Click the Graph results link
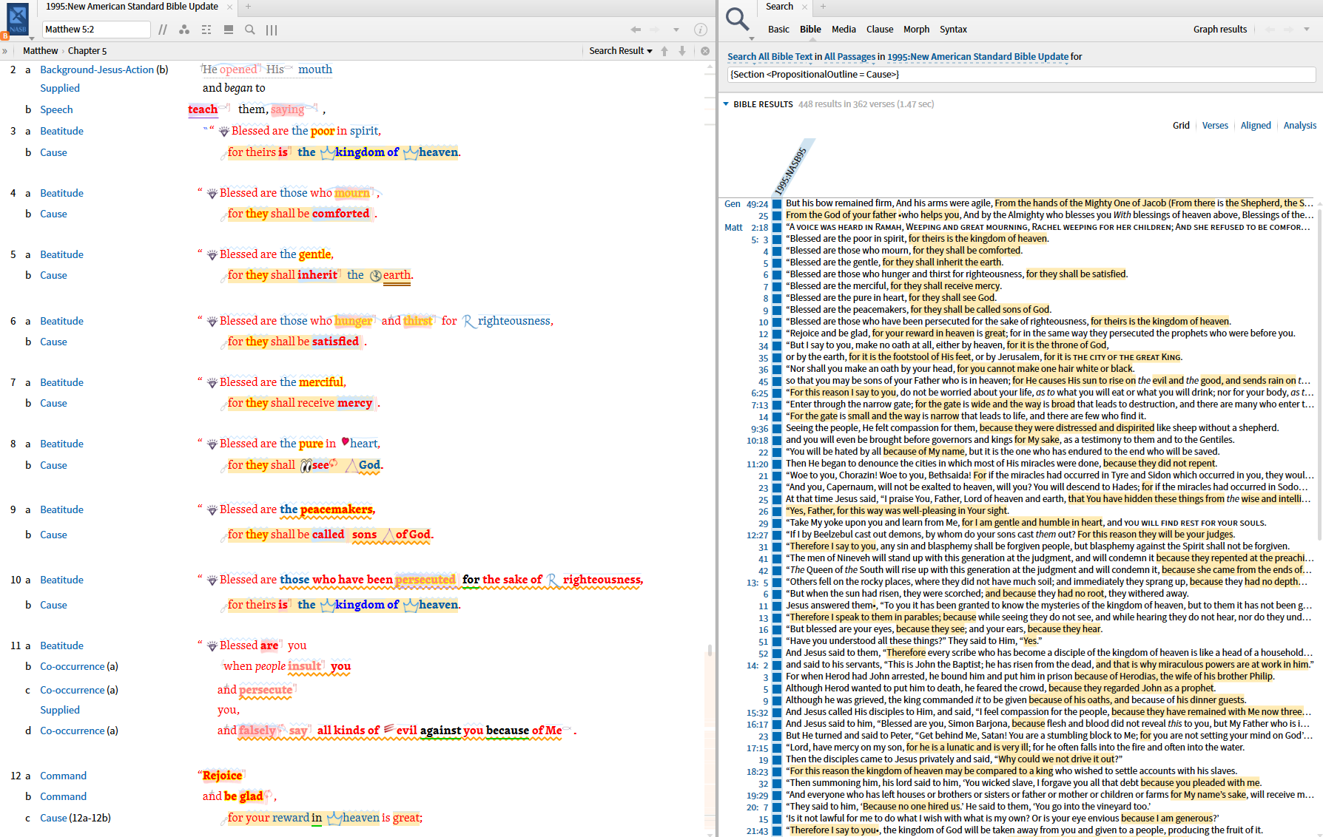Viewport: 1323px width, 837px height. pos(1220,30)
